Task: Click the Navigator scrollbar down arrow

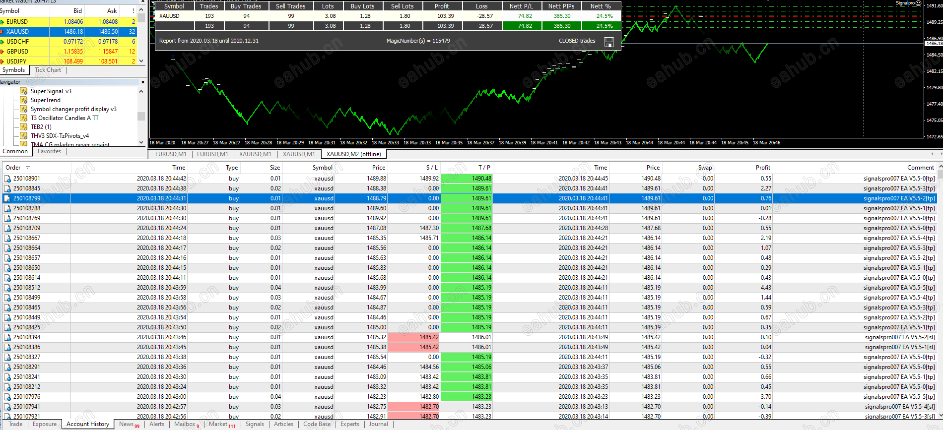Action: (141, 142)
